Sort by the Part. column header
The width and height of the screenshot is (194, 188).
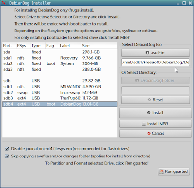point(9,46)
